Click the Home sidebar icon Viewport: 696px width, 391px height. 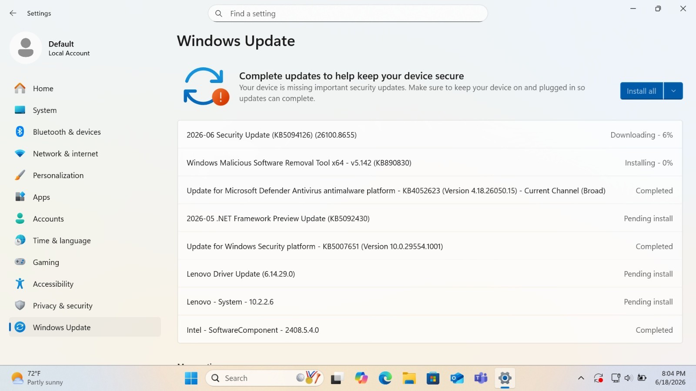coord(20,88)
